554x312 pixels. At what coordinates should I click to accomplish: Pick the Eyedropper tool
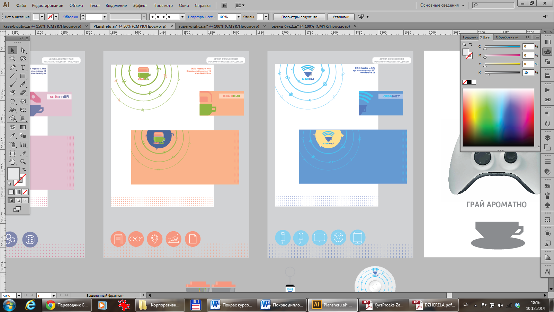click(x=12, y=136)
